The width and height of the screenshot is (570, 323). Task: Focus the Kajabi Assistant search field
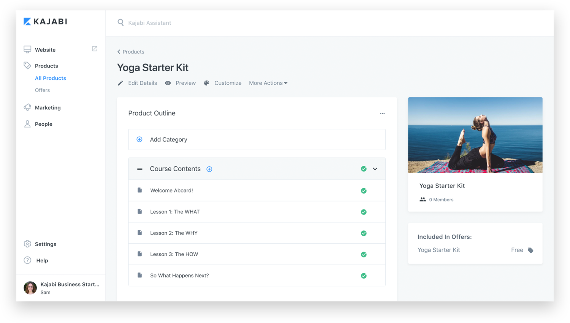(149, 23)
